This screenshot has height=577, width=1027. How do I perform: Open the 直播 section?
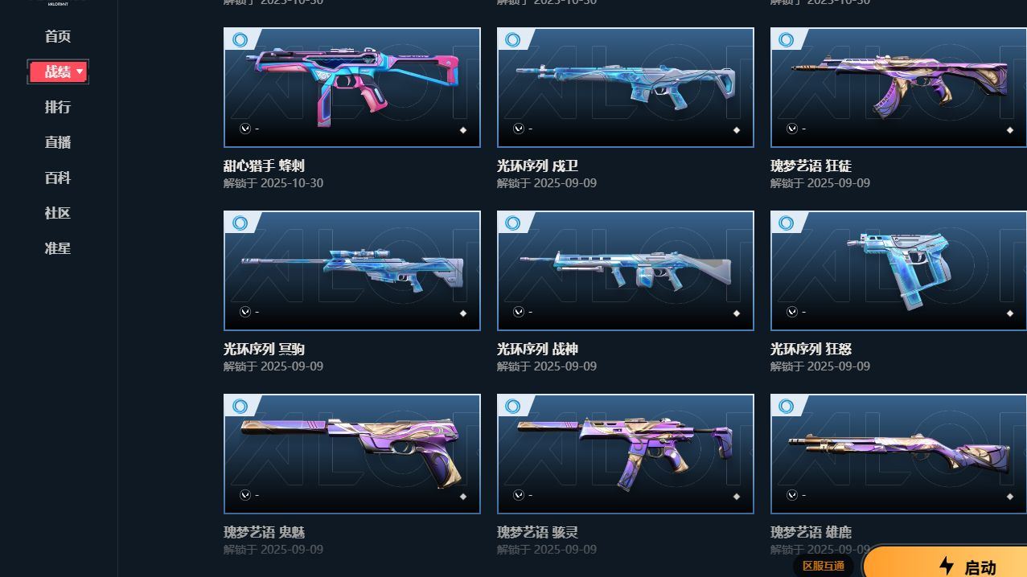[x=58, y=142]
